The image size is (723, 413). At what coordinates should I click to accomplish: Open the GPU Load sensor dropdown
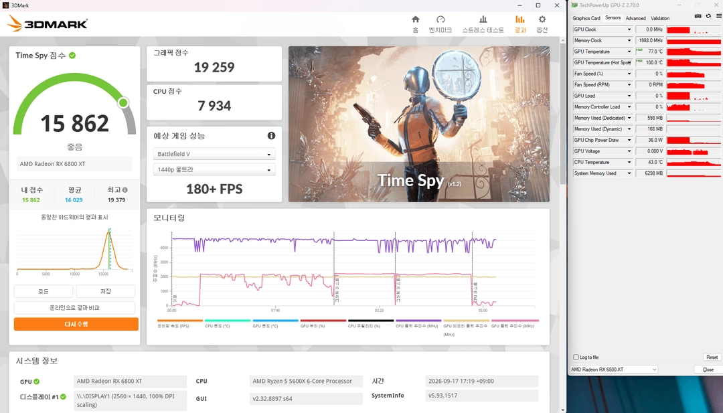pyautogui.click(x=629, y=96)
